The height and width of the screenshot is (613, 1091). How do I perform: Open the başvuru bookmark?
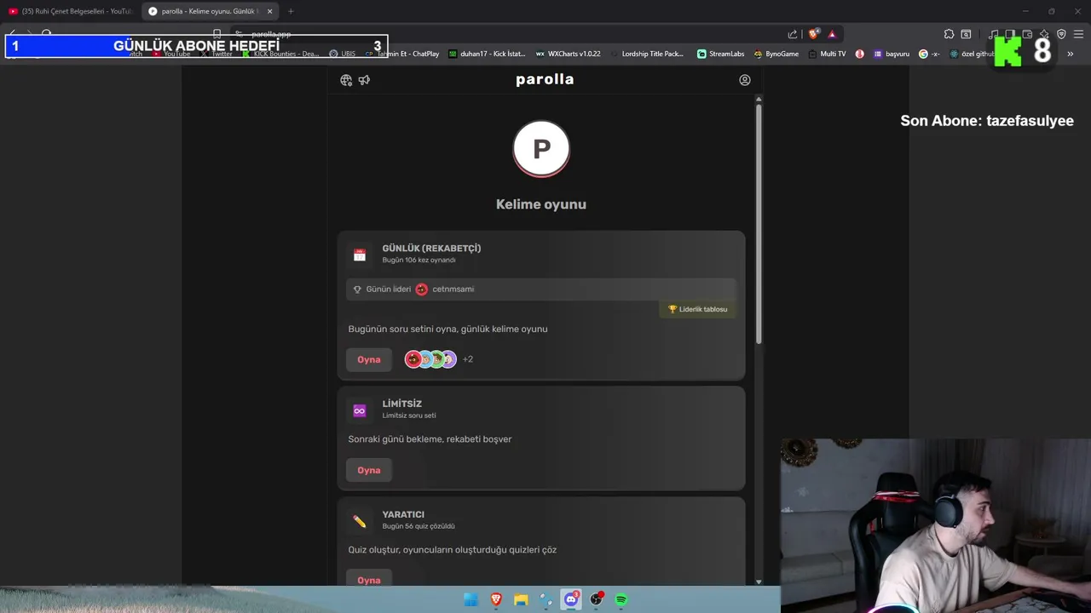point(892,54)
